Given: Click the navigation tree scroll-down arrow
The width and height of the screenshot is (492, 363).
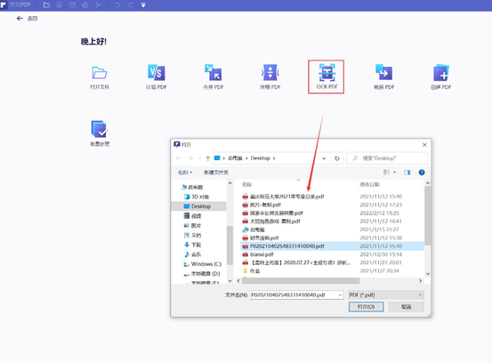Looking at the screenshot, I should pos(230,281).
